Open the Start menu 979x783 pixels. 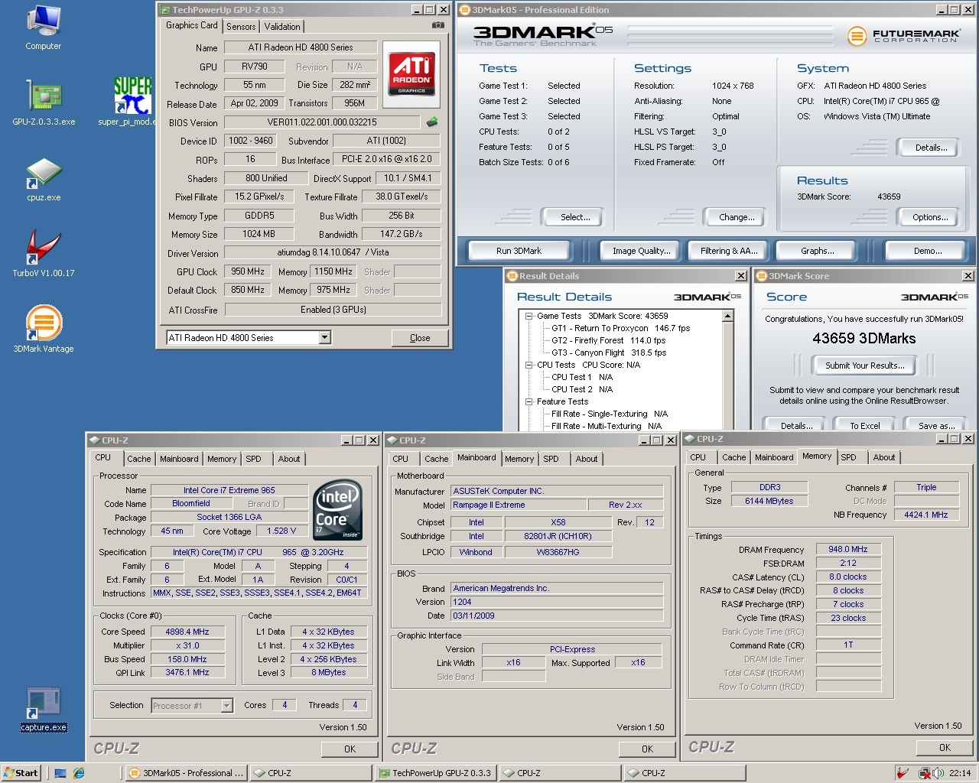pos(21,773)
